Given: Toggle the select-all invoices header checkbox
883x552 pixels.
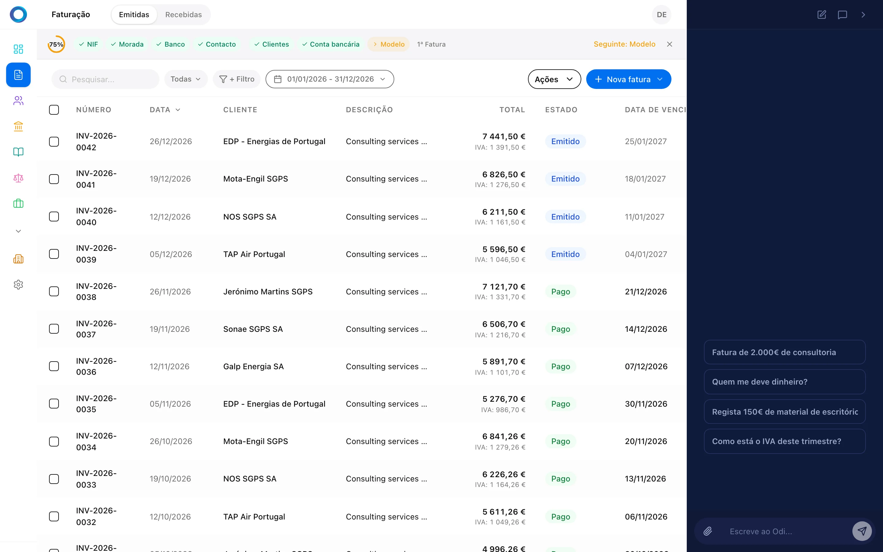Looking at the screenshot, I should (54, 110).
